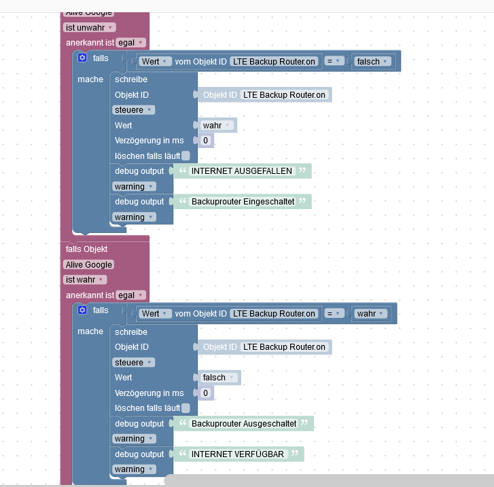Click 'debug output' label beside 'Backuprouter Ausgeschaltet'
This screenshot has height=487, width=494.
[x=139, y=424]
